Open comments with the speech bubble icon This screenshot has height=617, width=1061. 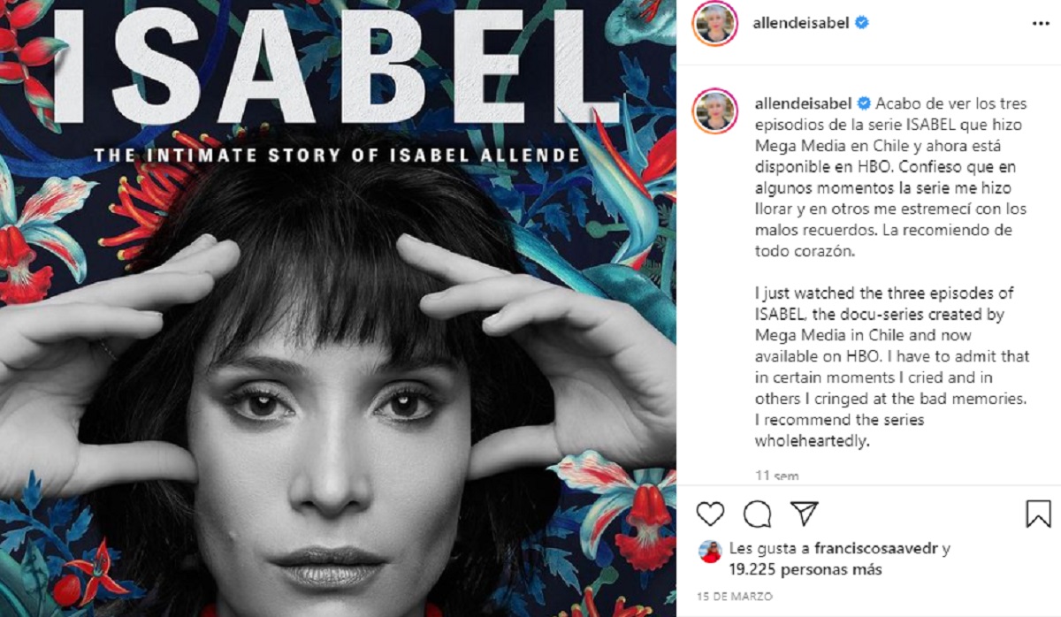pyautogui.click(x=757, y=514)
